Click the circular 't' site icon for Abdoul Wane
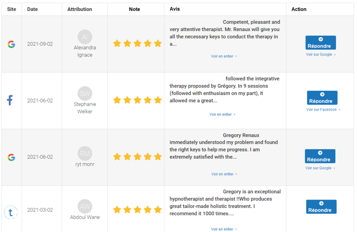357x232 pixels. pyautogui.click(x=10, y=212)
